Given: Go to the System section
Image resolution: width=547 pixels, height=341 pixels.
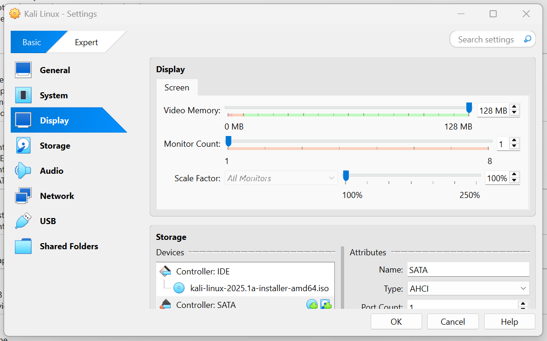Looking at the screenshot, I should click(x=54, y=95).
